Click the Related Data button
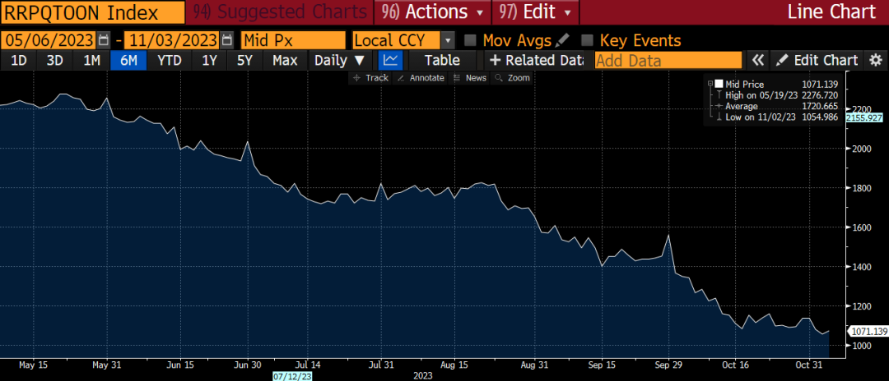The width and height of the screenshot is (889, 381). point(536,60)
